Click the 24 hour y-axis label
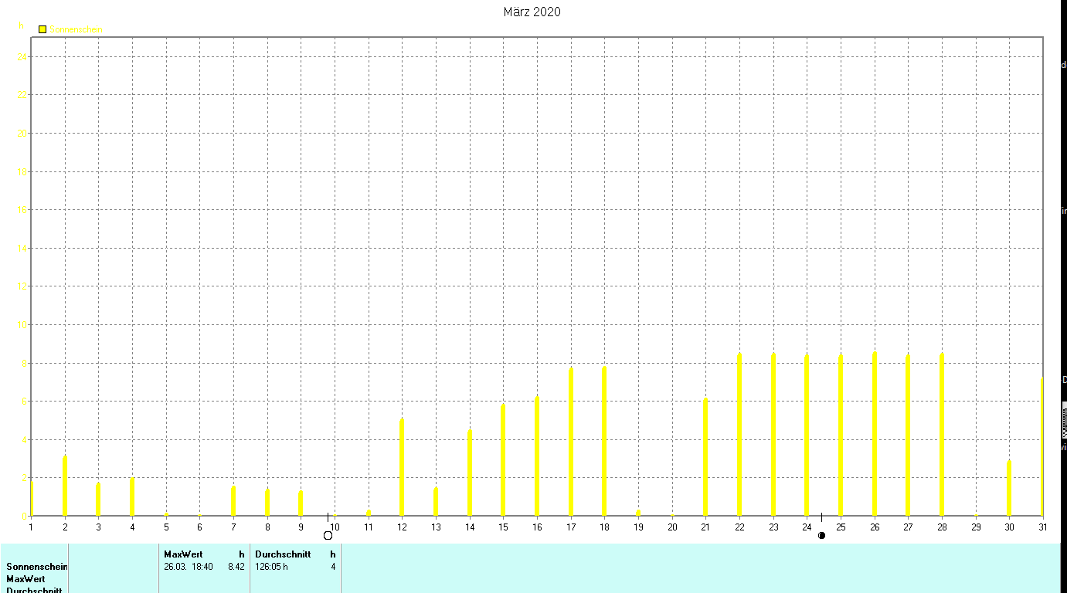Screen dimensions: 1067x593 point(22,57)
